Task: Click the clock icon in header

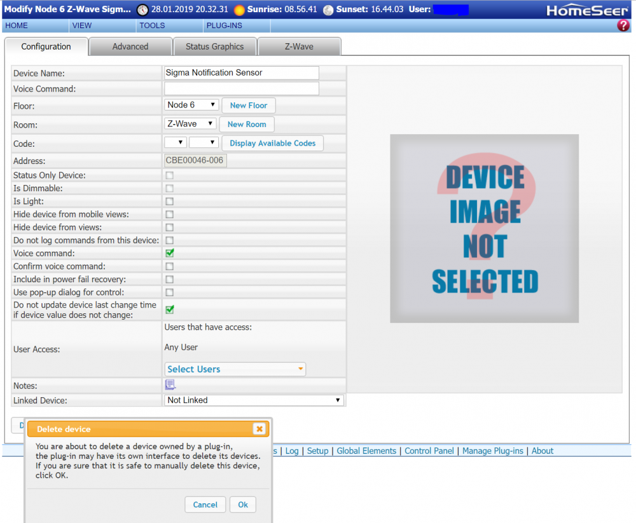Action: (142, 10)
